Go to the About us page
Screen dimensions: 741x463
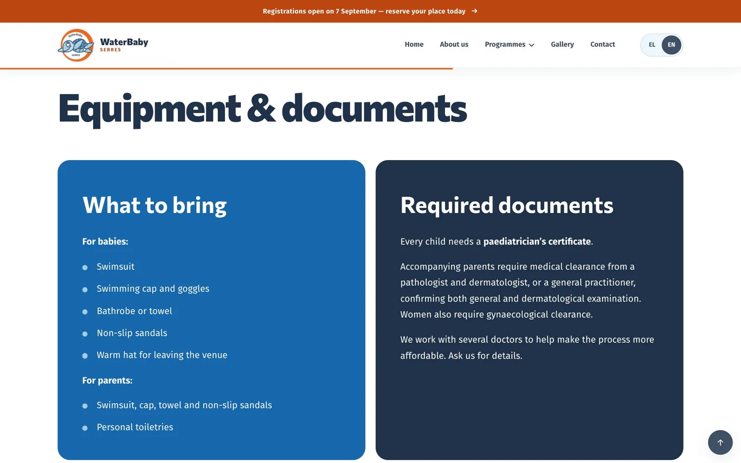454,44
